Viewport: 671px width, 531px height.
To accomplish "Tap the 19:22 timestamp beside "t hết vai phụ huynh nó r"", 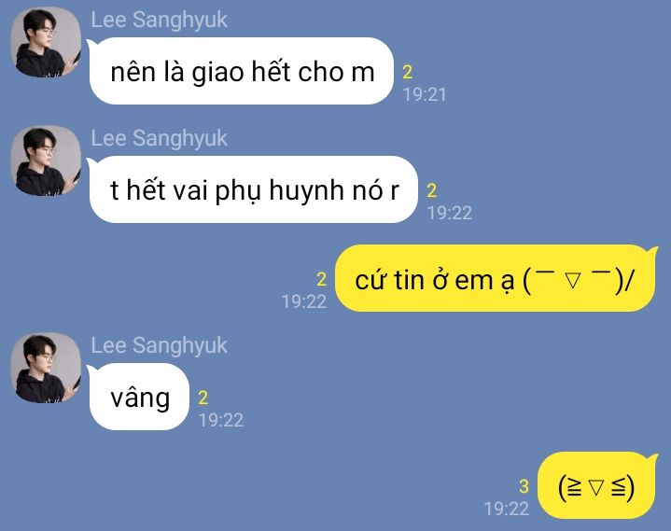I will (x=449, y=213).
